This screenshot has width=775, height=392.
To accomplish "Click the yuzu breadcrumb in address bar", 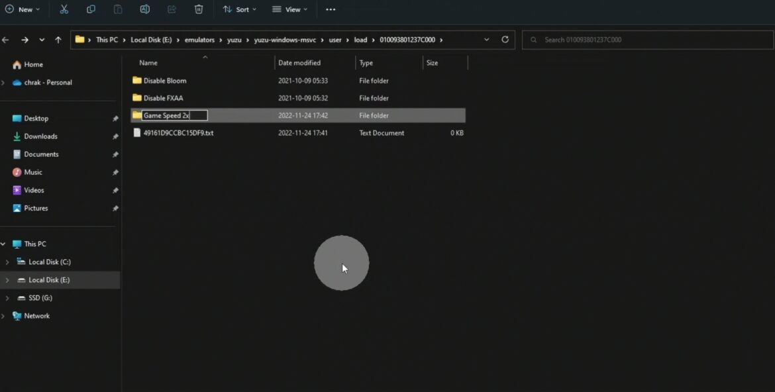I will click(234, 40).
